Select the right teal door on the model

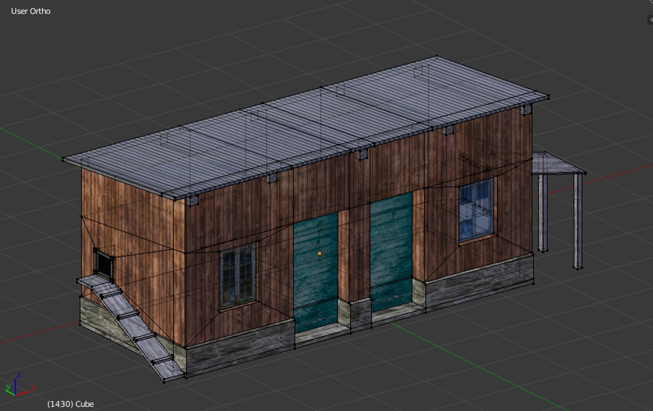pos(391,252)
